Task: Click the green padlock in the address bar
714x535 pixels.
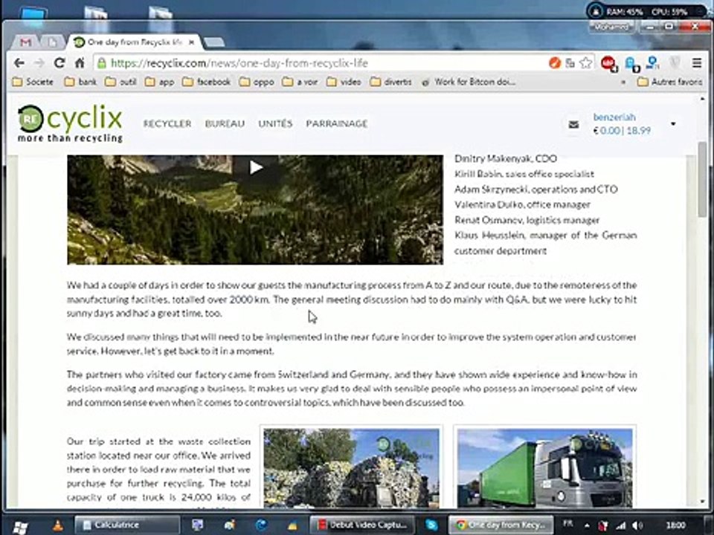Action: click(x=102, y=62)
